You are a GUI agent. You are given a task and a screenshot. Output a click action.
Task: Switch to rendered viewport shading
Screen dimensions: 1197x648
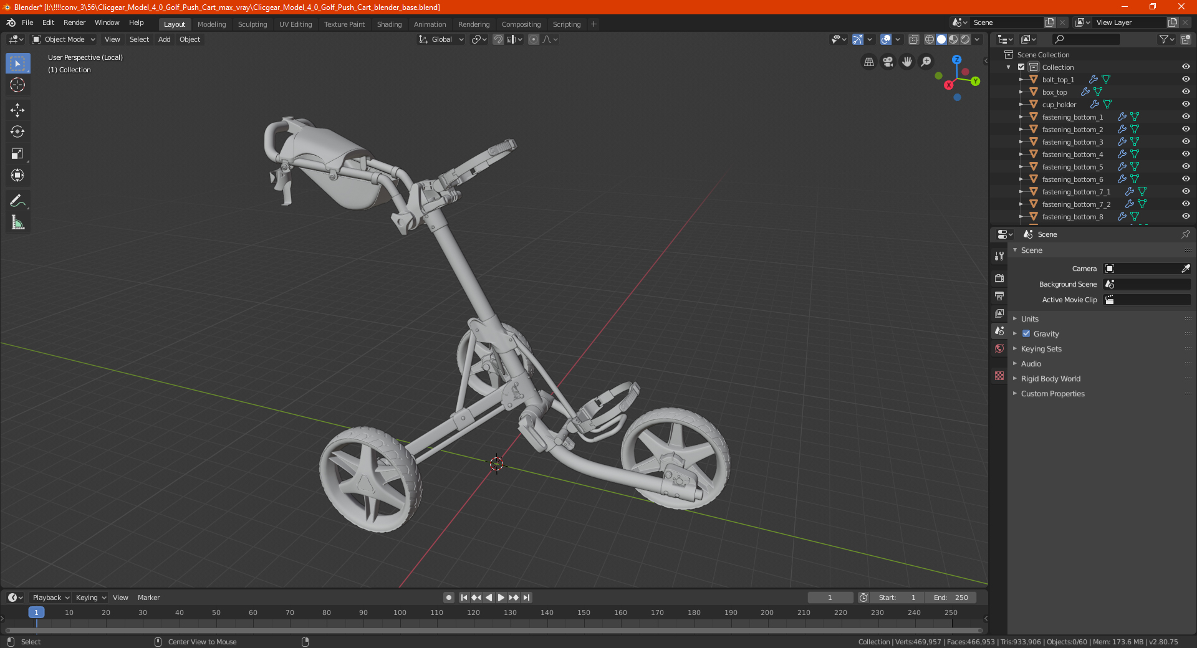point(965,39)
